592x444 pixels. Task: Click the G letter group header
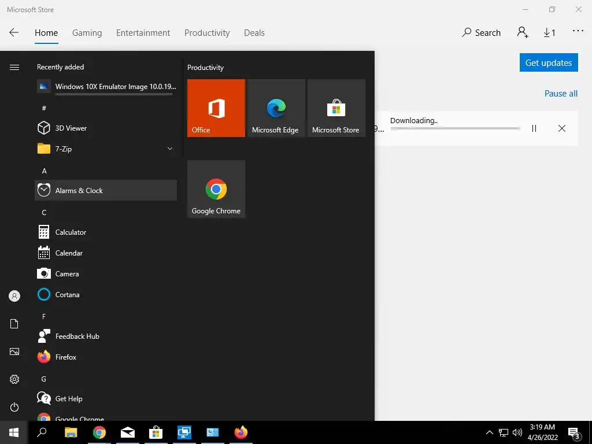44,379
